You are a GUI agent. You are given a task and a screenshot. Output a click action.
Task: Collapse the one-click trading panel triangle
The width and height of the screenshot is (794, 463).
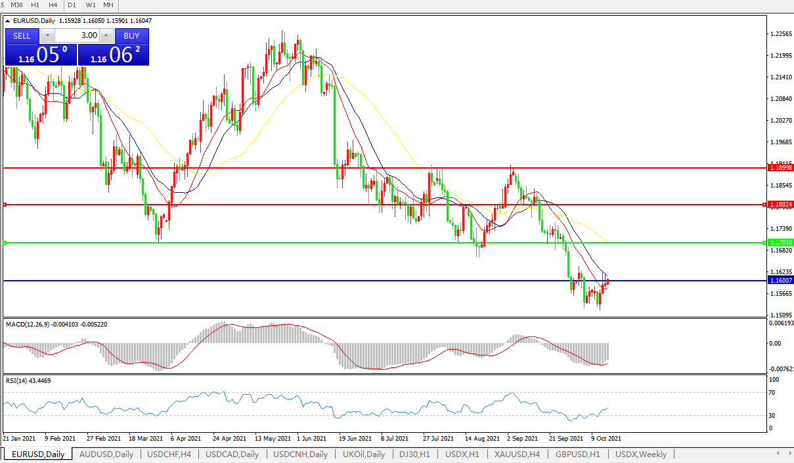tap(7, 21)
